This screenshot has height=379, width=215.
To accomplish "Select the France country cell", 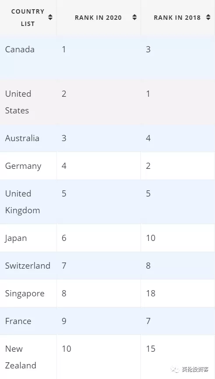I will pyautogui.click(x=28, y=321).
